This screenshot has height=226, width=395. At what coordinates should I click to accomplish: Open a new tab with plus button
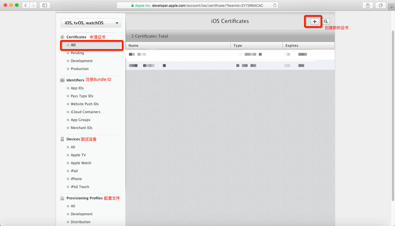(x=392, y=7)
